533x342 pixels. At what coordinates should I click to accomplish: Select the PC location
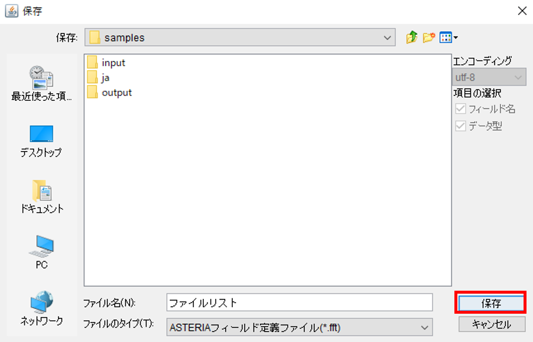(41, 252)
